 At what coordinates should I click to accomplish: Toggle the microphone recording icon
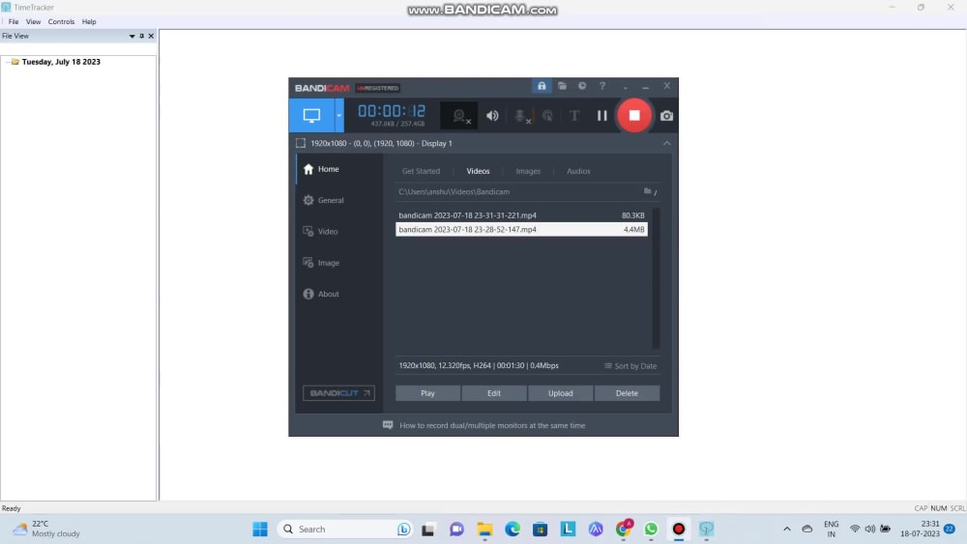521,116
